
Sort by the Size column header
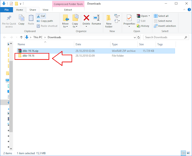coord(147,44)
